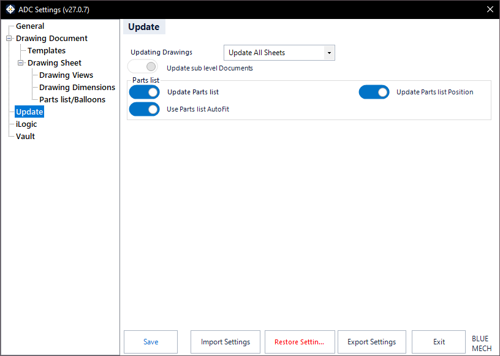Open the Drawing Document settings node
The width and height of the screenshot is (500, 356).
click(x=51, y=38)
